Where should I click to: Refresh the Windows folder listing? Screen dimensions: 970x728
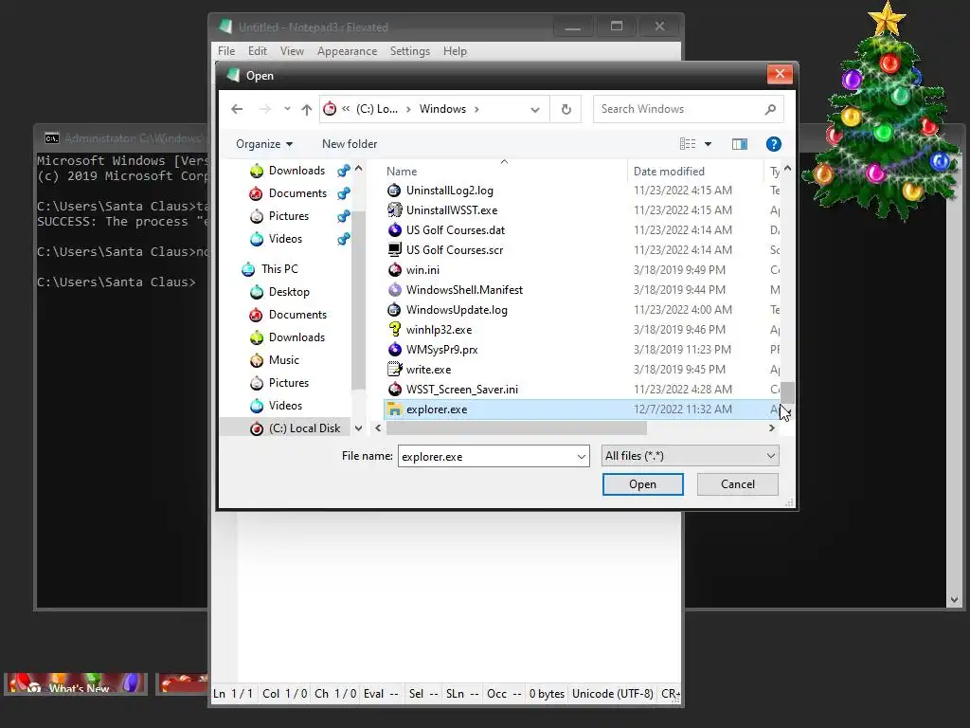(566, 110)
